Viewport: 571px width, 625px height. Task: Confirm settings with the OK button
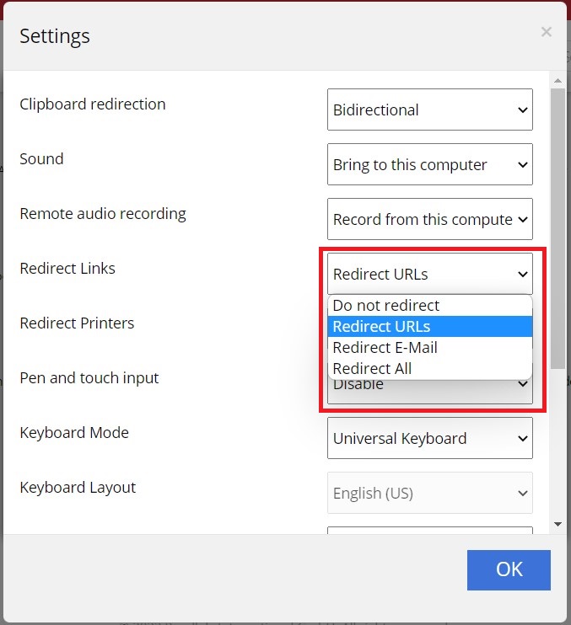pyautogui.click(x=509, y=569)
